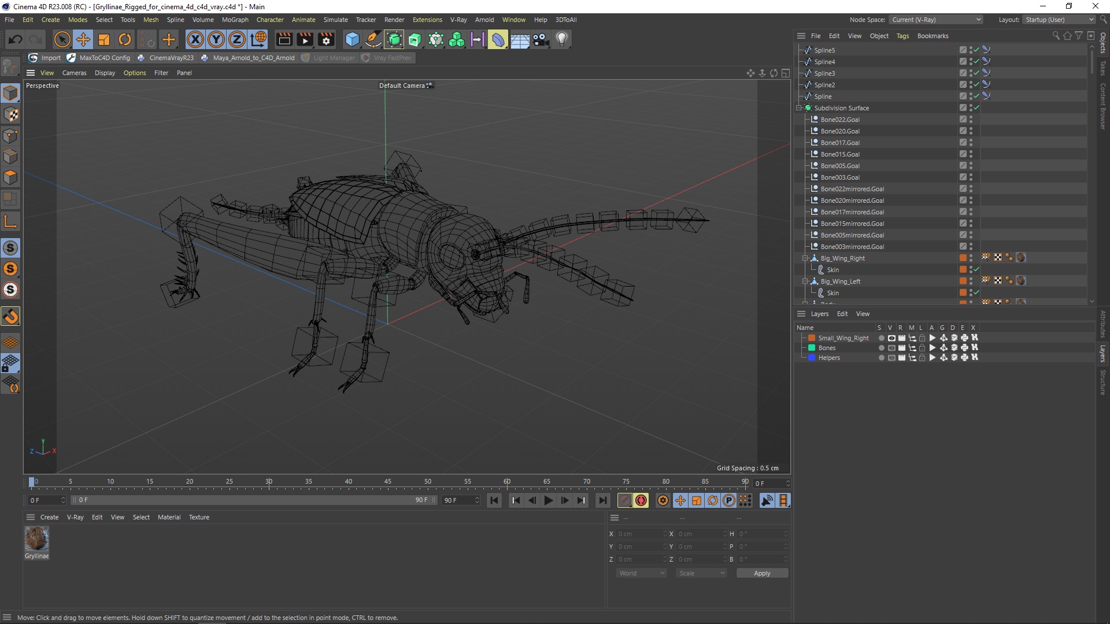Image resolution: width=1110 pixels, height=624 pixels.
Task: Open the vertical Takes tab
Action: (1103, 68)
